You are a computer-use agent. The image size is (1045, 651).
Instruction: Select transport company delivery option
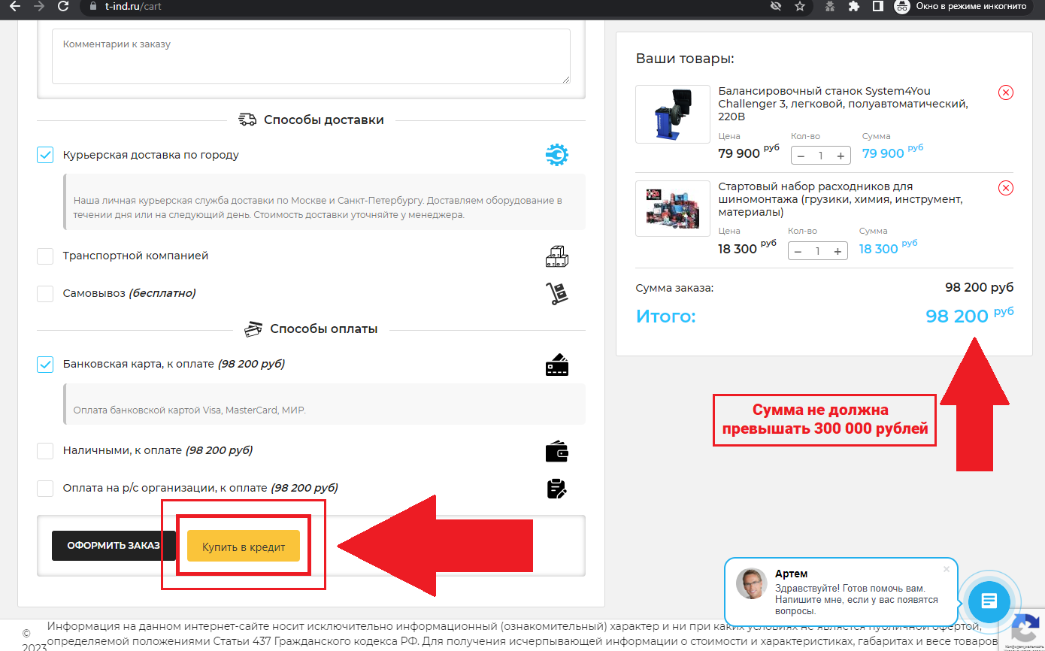tap(45, 256)
